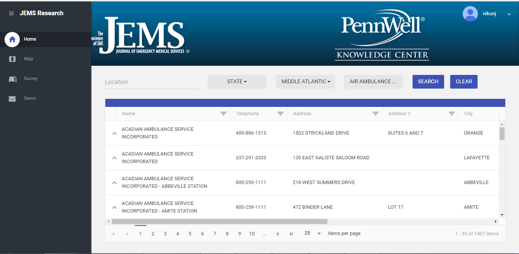
Task: Show more pages with the ellipsis
Action: (x=264, y=234)
